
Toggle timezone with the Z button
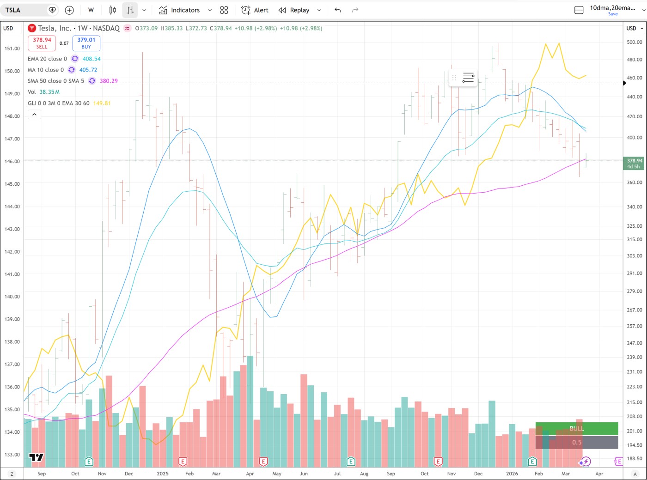pos(12,474)
